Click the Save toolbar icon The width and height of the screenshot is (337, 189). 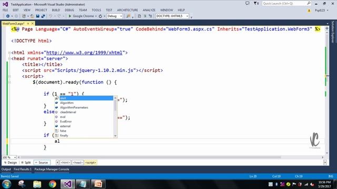(37, 16)
